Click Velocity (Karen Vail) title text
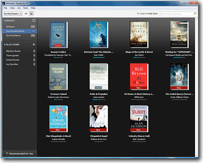 click(139, 136)
